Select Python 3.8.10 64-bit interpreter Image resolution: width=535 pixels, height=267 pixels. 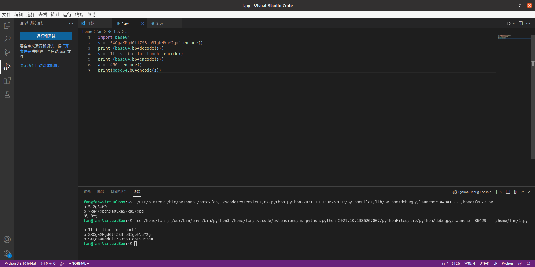[x=21, y=264]
